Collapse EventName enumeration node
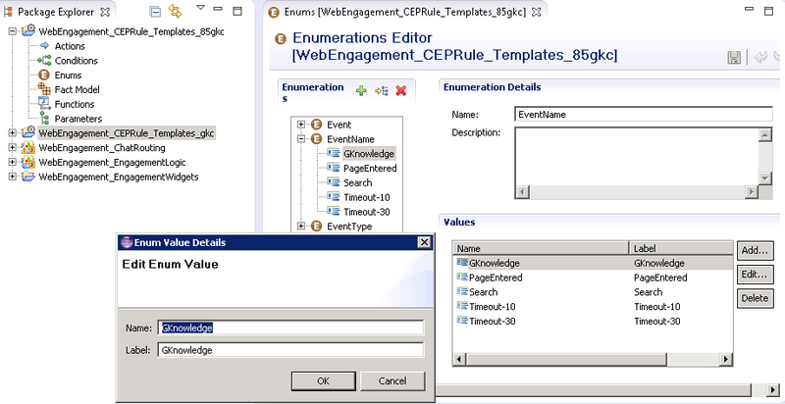Image resolution: width=785 pixels, height=404 pixels. (x=301, y=139)
